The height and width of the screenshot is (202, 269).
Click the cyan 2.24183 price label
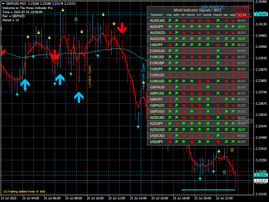[261, 14]
